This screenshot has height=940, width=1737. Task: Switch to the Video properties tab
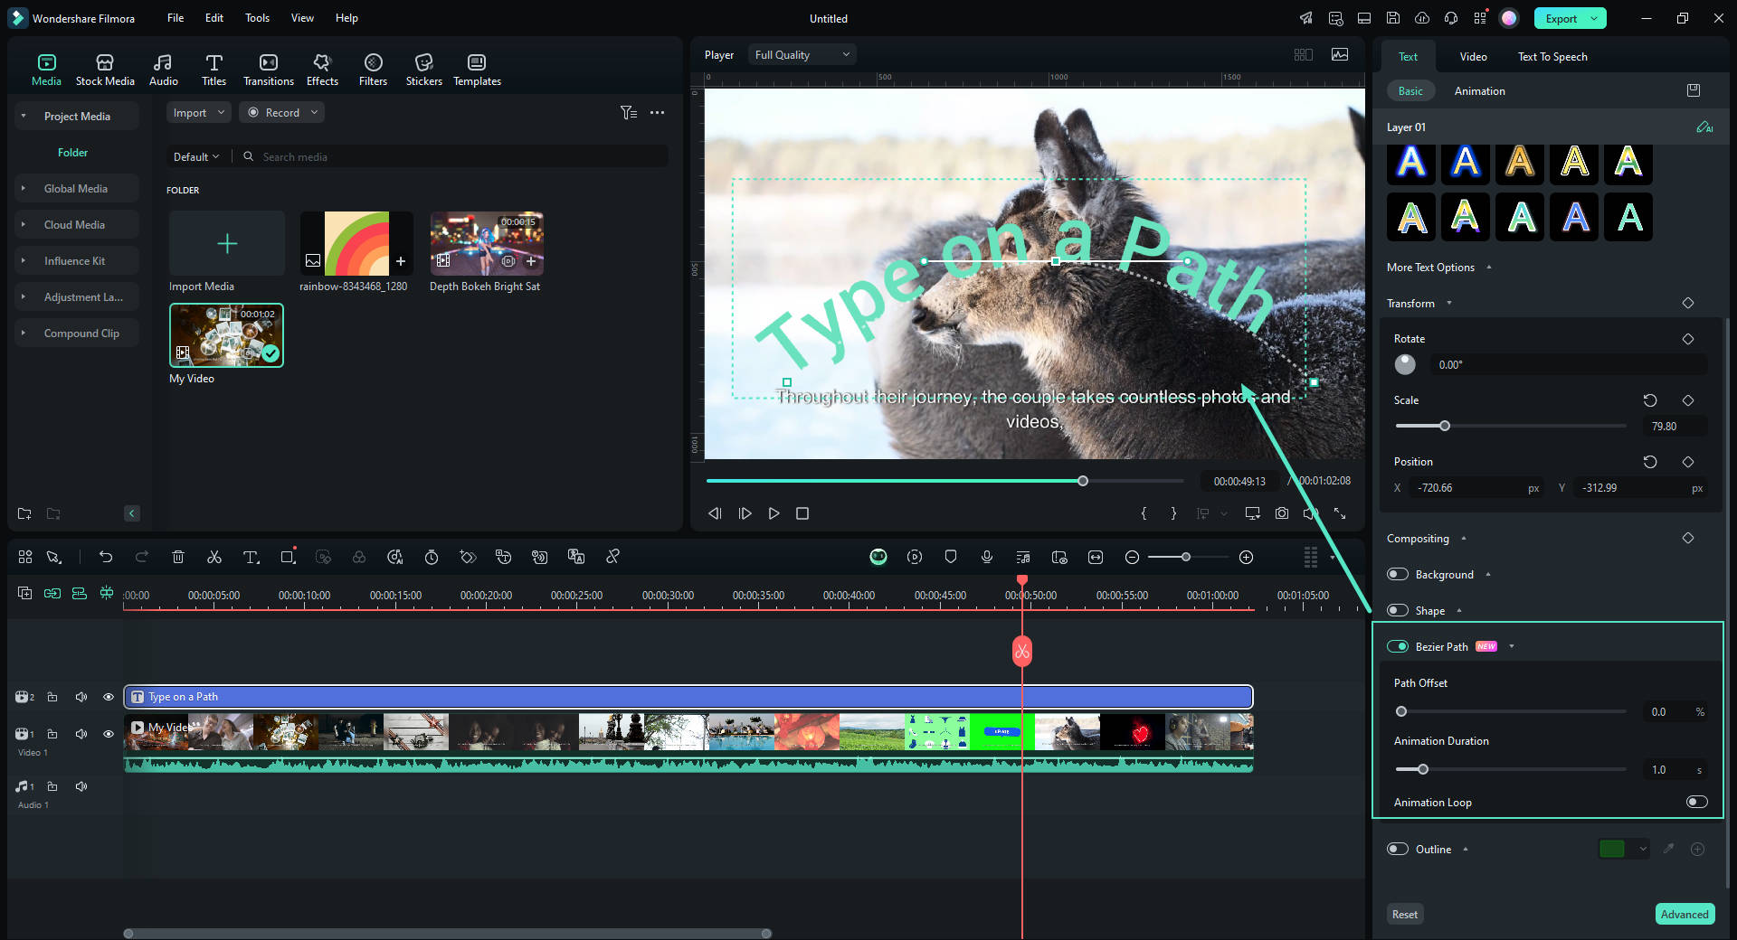click(x=1473, y=56)
